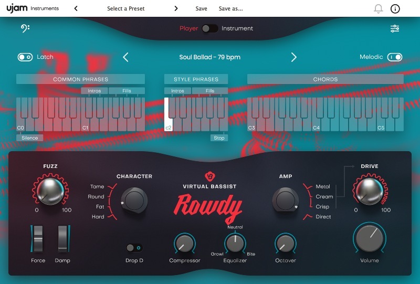
Task: Click the Drive knob
Action: (x=370, y=191)
